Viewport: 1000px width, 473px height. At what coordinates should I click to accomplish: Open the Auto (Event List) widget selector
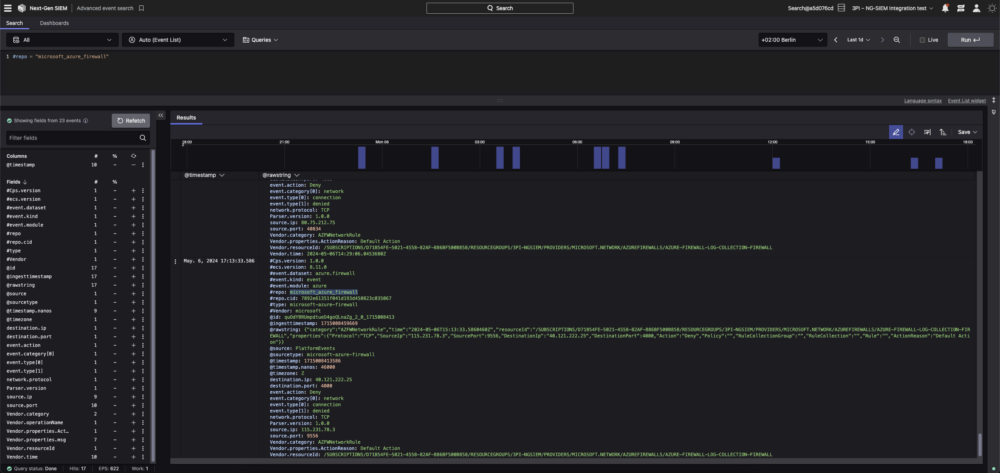(178, 40)
